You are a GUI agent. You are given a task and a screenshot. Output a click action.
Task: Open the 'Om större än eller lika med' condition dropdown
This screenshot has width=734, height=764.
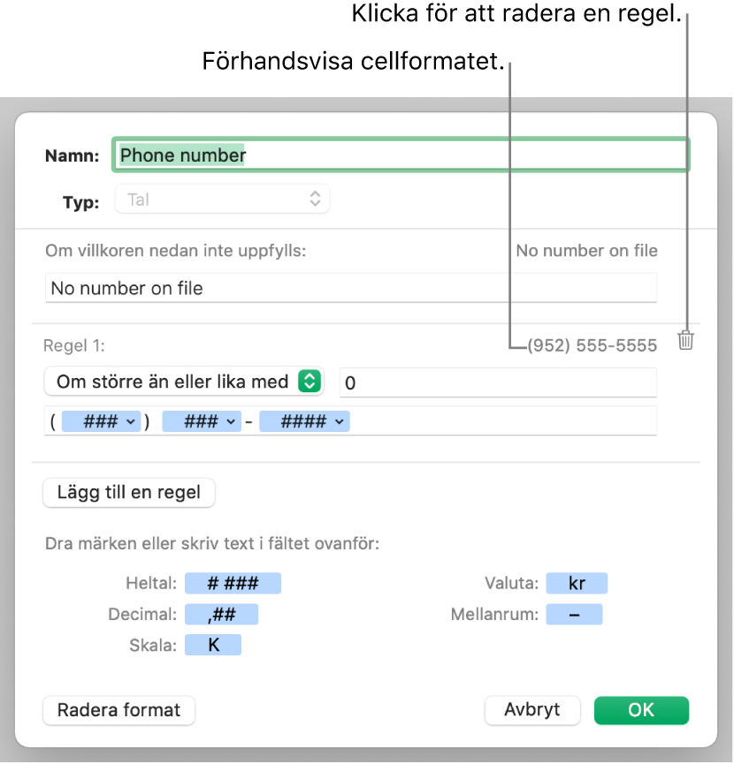[184, 382]
